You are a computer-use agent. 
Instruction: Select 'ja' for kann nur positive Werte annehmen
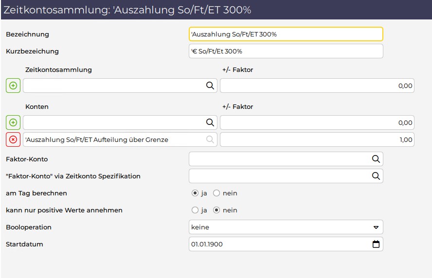tap(195, 210)
